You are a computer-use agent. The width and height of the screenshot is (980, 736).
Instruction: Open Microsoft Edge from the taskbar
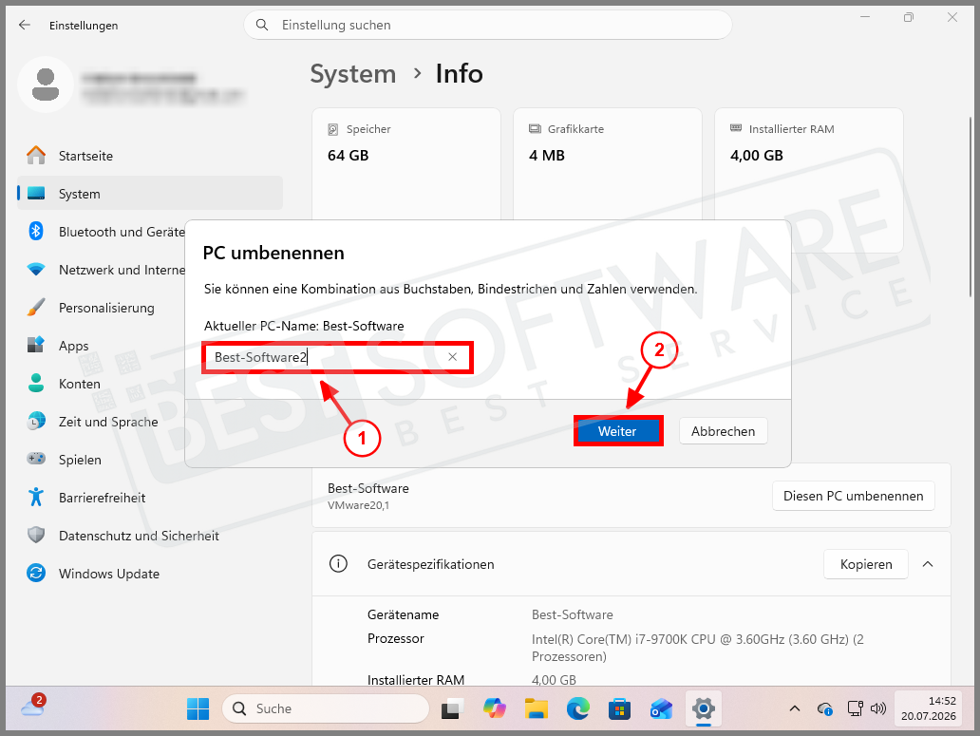(577, 708)
